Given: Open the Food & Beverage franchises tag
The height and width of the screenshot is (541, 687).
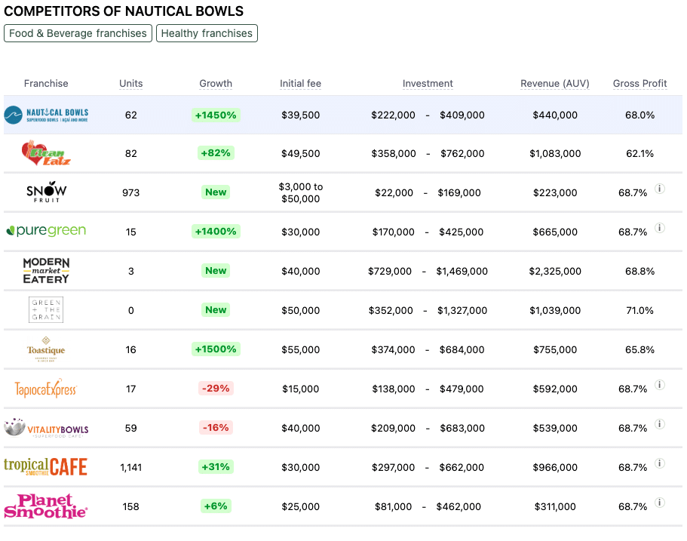Looking at the screenshot, I should coord(78,33).
